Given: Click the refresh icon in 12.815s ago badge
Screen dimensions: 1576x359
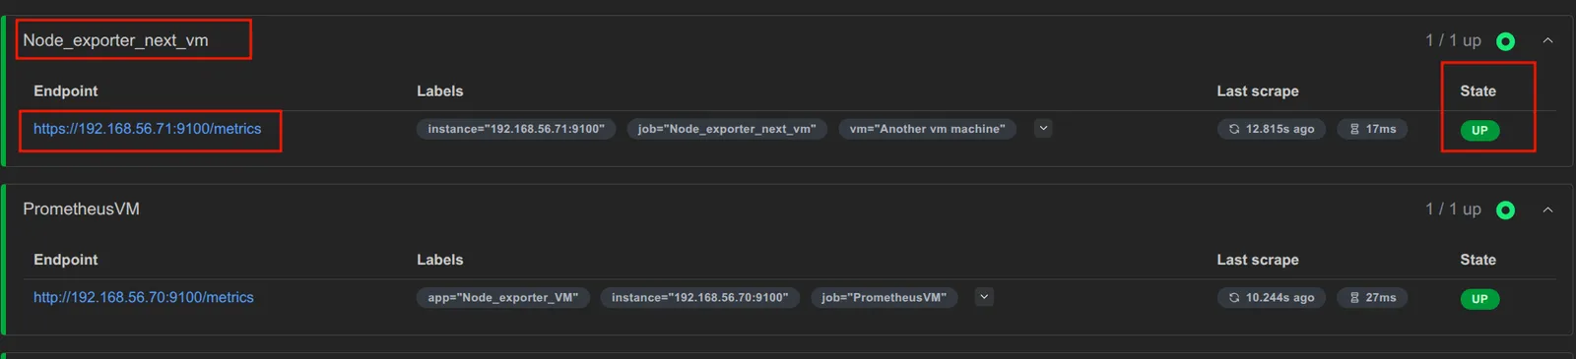Looking at the screenshot, I should (1234, 129).
